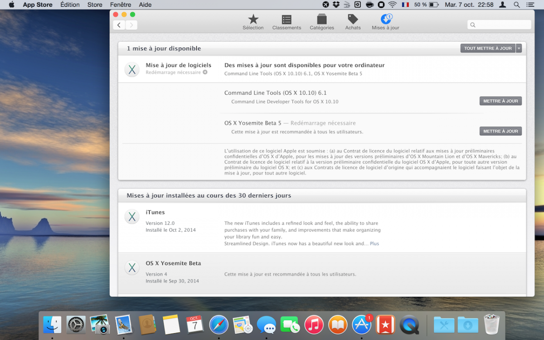Open the Notification Center icon

click(x=530, y=5)
